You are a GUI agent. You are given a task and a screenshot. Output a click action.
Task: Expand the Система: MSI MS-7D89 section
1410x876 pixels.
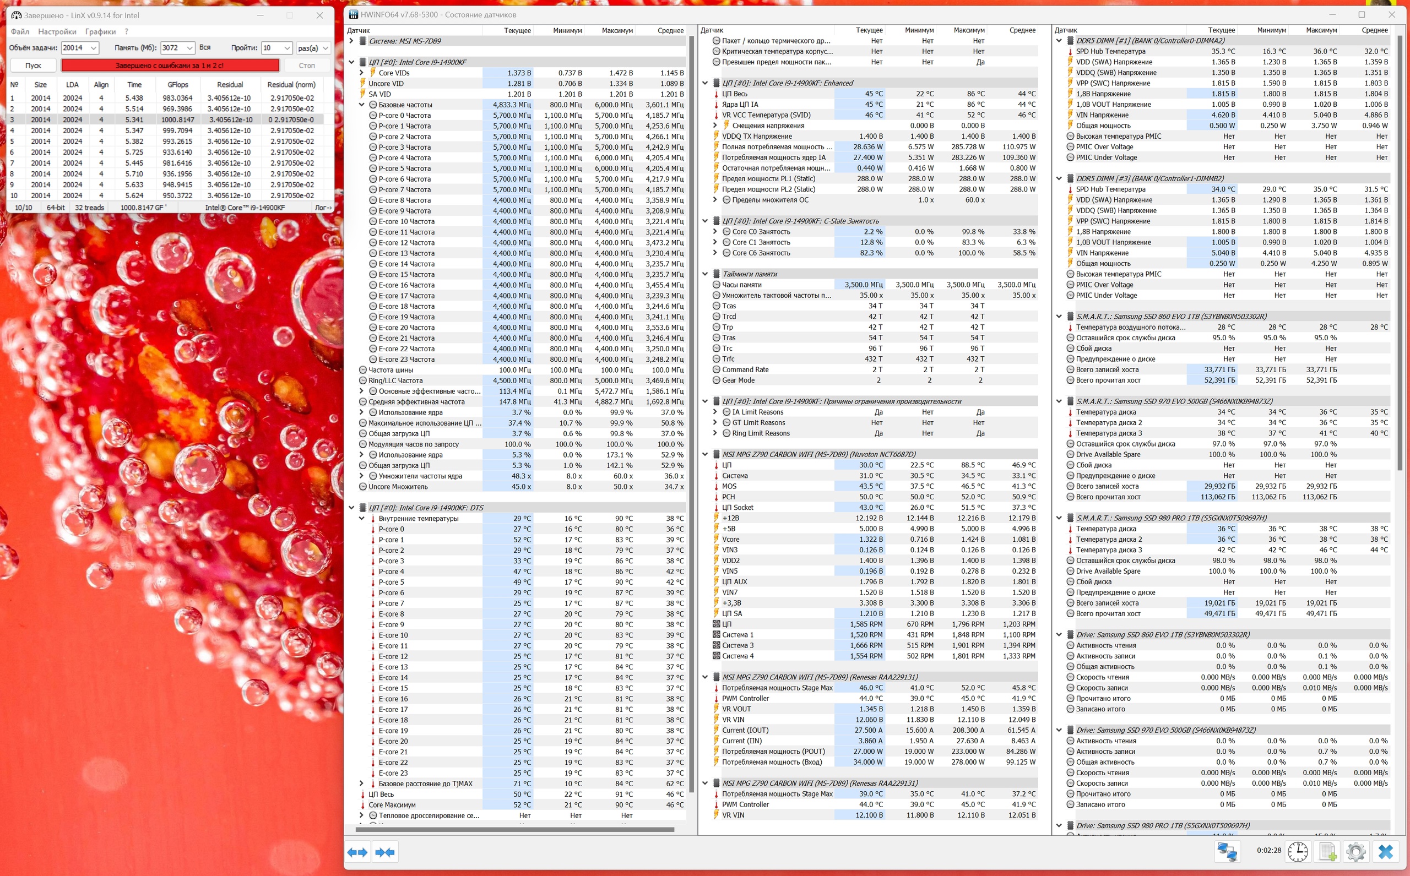click(x=351, y=41)
